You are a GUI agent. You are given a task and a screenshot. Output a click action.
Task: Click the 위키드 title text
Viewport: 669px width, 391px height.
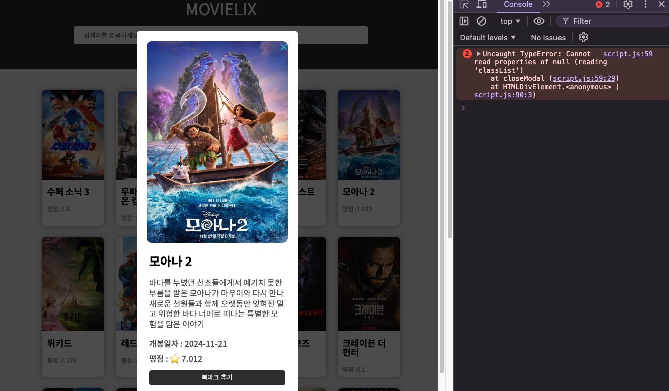59,344
